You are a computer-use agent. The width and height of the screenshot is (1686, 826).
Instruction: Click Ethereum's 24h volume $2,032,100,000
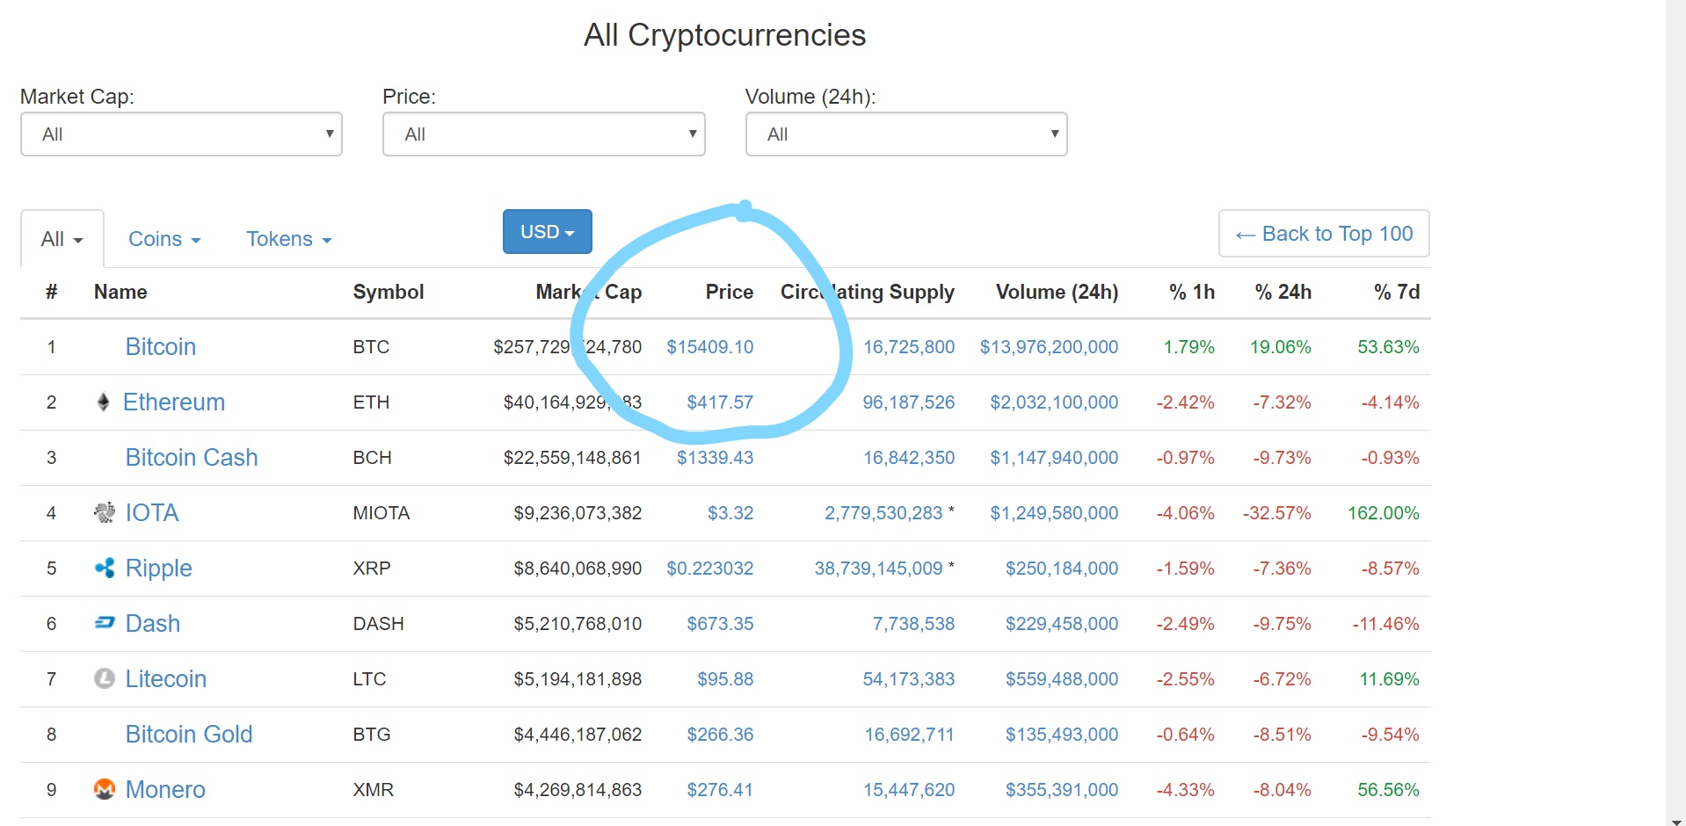[x=1054, y=402]
